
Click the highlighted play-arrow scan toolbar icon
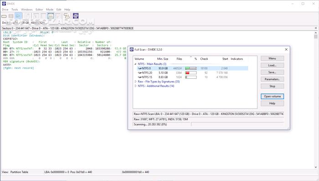pyautogui.click(x=18, y=16)
